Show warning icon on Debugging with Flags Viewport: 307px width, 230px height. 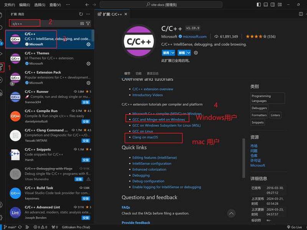[89, 179]
